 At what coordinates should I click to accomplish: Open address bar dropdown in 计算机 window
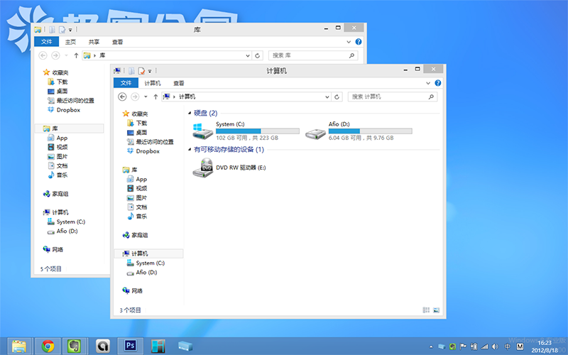[x=327, y=97]
